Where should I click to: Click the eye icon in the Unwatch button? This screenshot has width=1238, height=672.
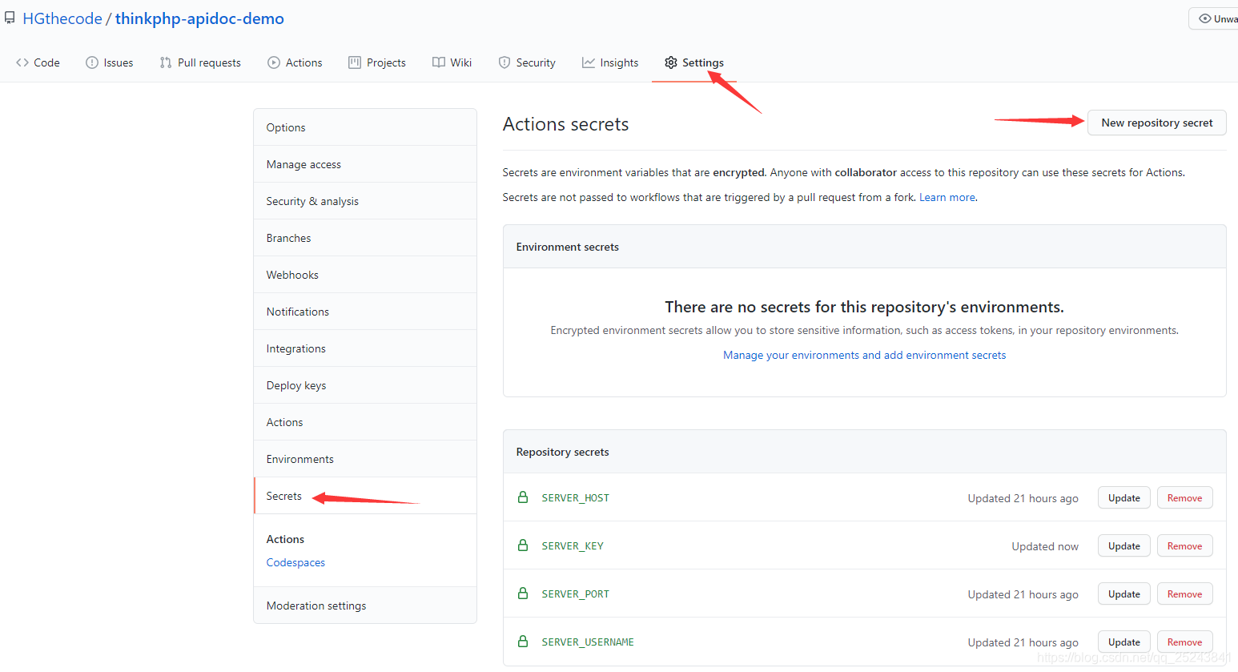(1205, 18)
